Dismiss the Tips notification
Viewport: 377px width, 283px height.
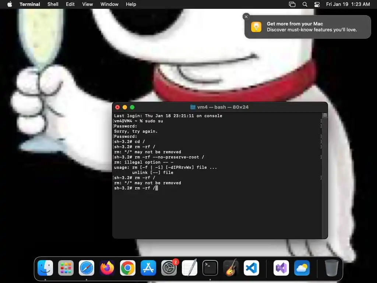(x=246, y=17)
